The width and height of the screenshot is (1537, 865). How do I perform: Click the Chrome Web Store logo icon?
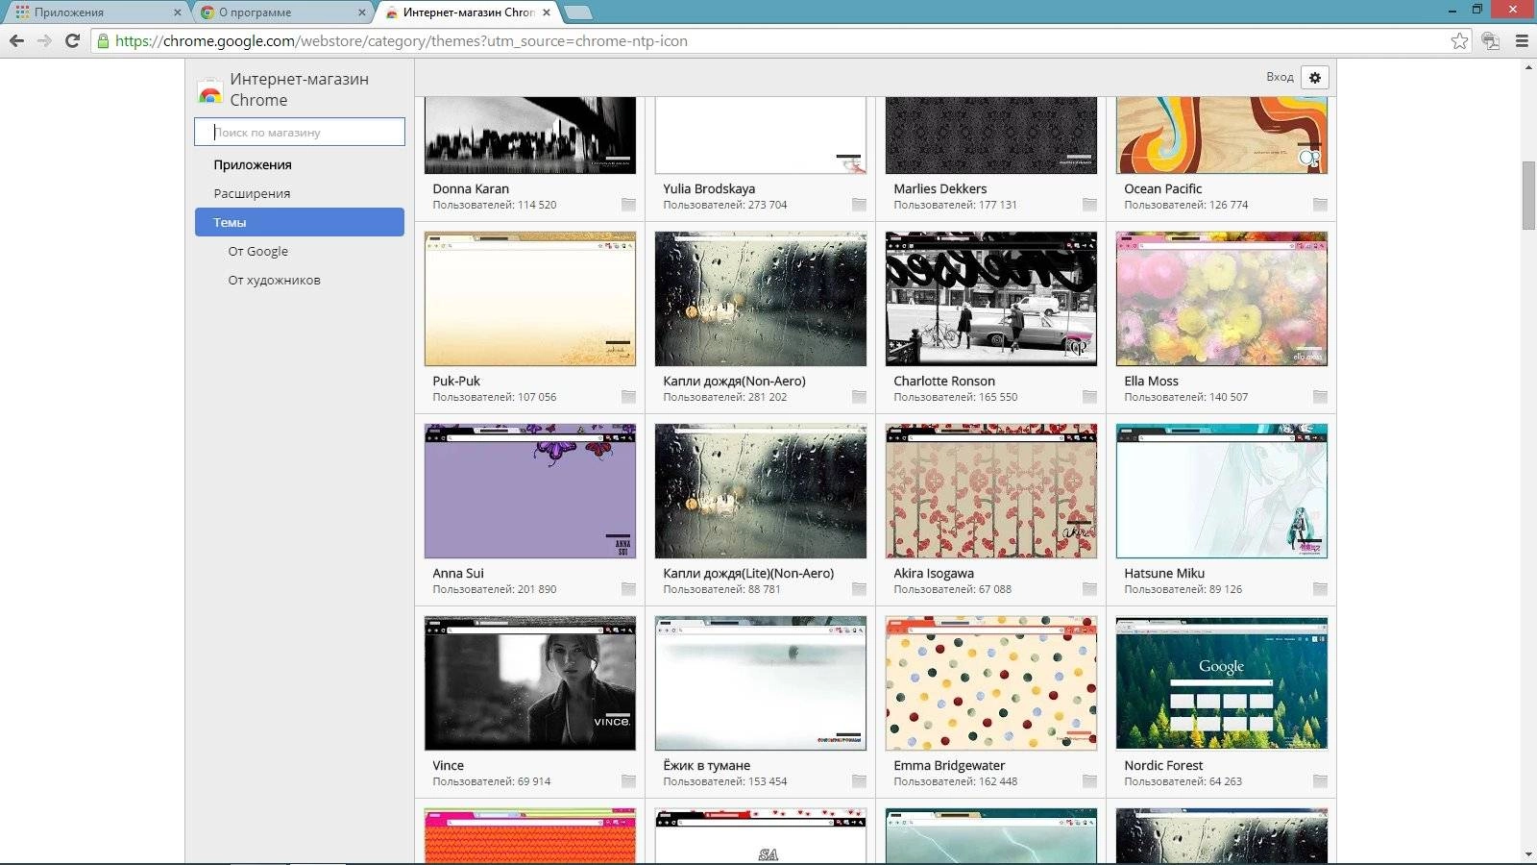click(209, 90)
